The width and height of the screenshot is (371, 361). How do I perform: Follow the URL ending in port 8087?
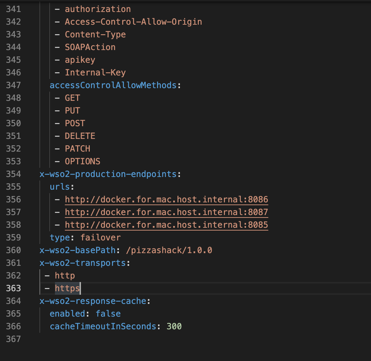(166, 212)
